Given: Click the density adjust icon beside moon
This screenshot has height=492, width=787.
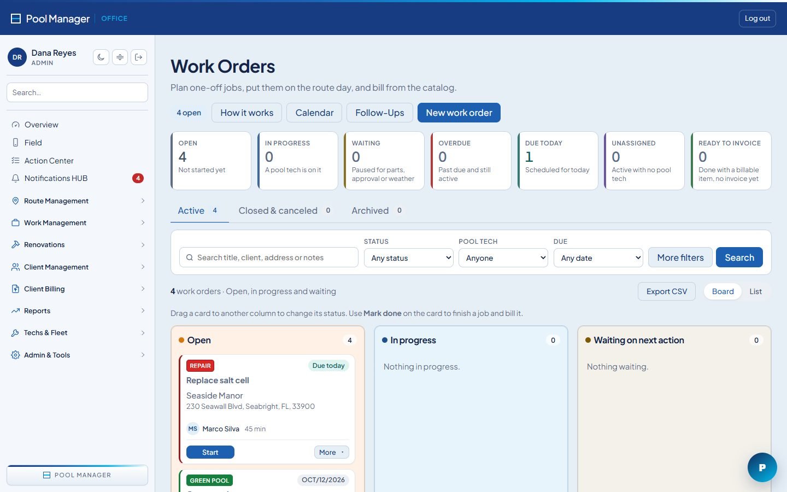Looking at the screenshot, I should click(120, 57).
